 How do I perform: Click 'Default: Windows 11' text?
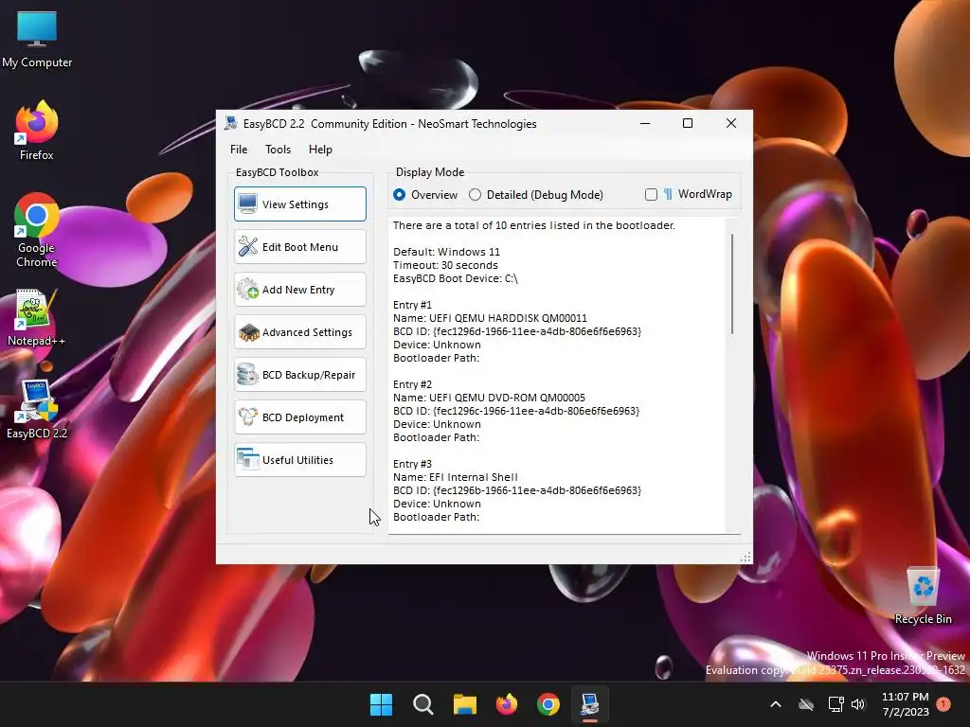446,252
